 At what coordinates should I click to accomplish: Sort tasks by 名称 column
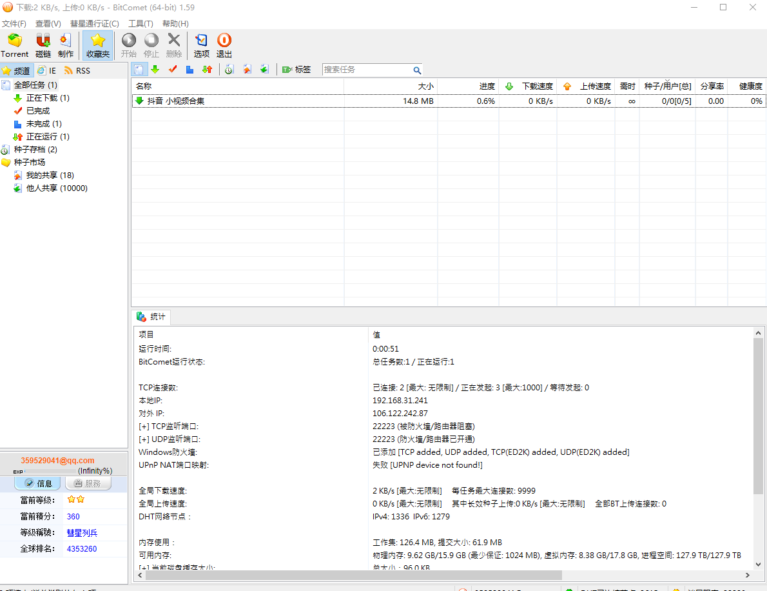238,86
